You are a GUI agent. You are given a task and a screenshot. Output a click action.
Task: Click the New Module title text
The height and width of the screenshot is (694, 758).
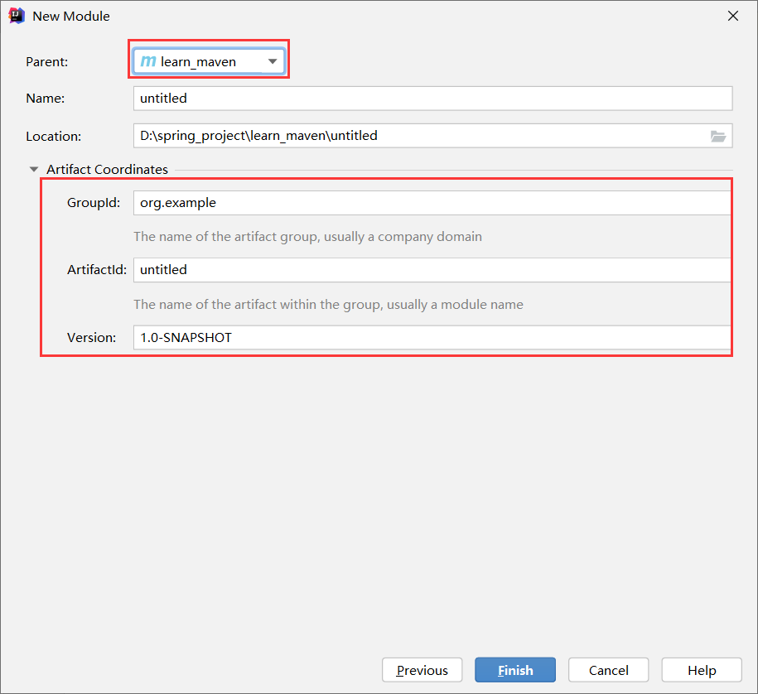(x=71, y=16)
